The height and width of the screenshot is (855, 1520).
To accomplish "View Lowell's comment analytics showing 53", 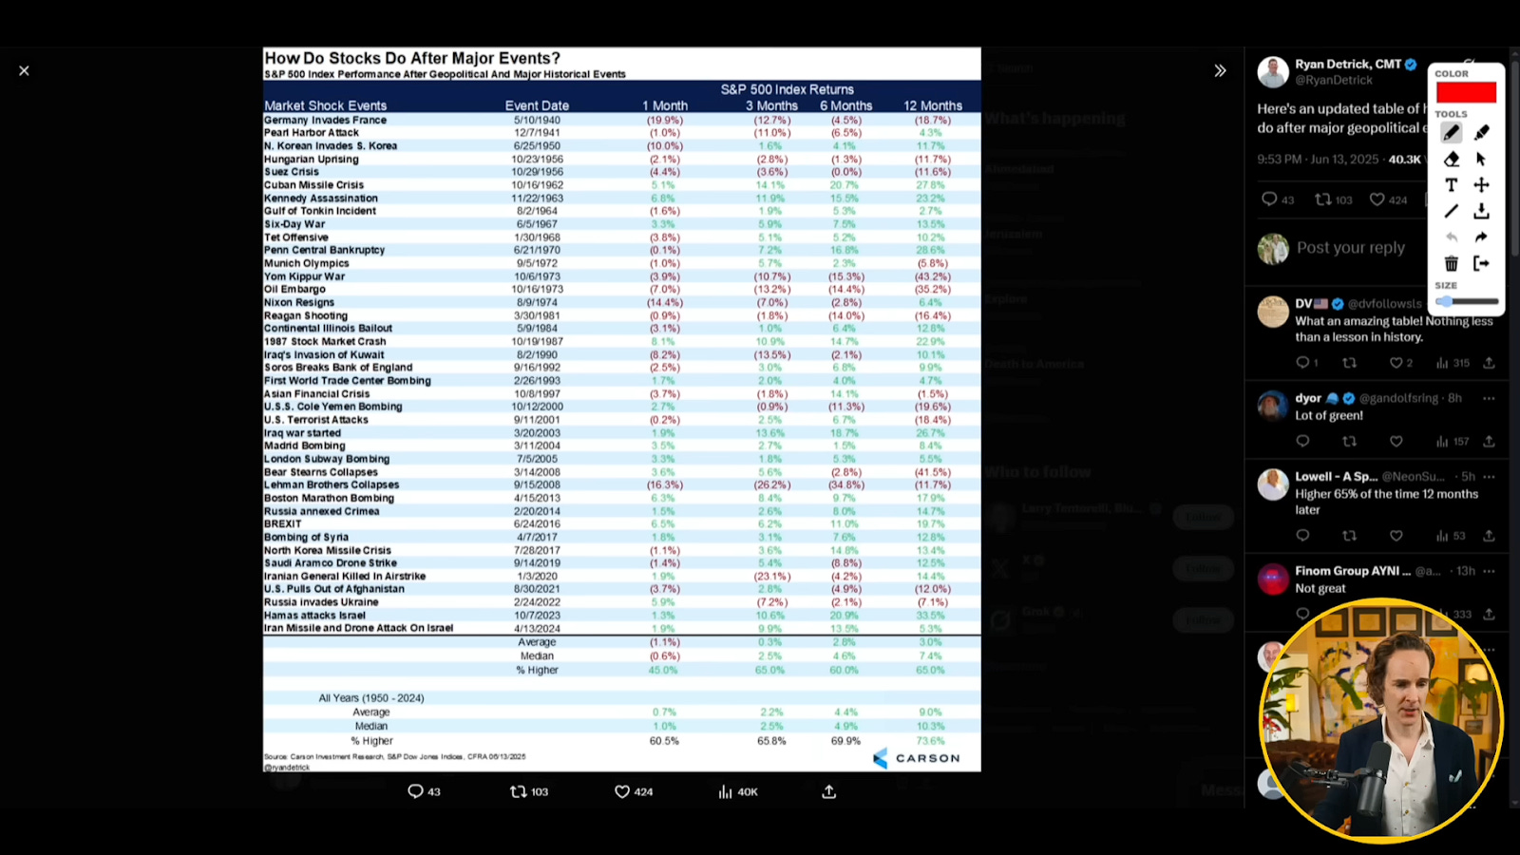I will [x=1450, y=536].
